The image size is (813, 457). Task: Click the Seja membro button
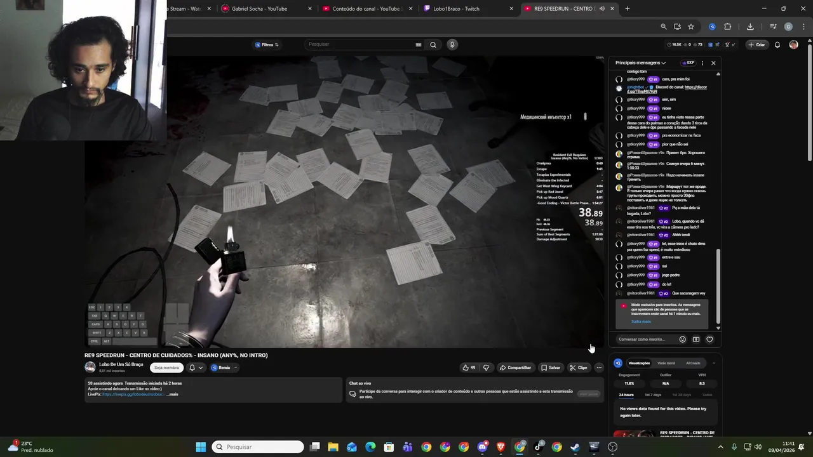166,368
